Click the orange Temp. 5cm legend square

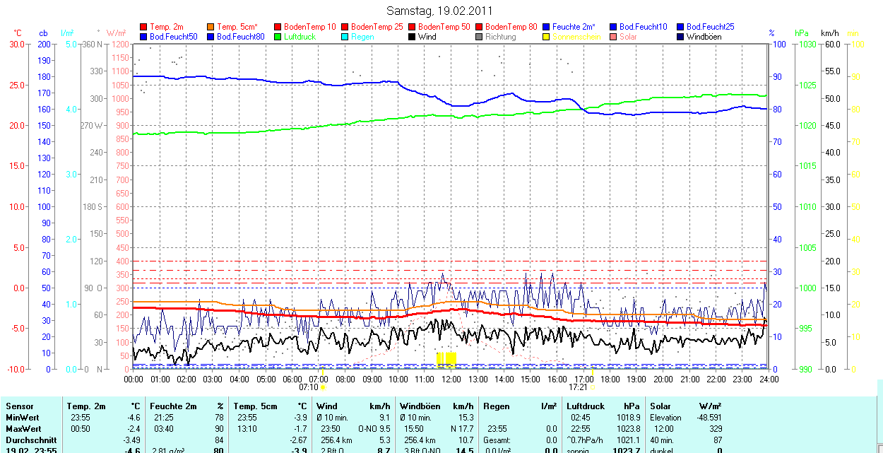[x=211, y=27]
